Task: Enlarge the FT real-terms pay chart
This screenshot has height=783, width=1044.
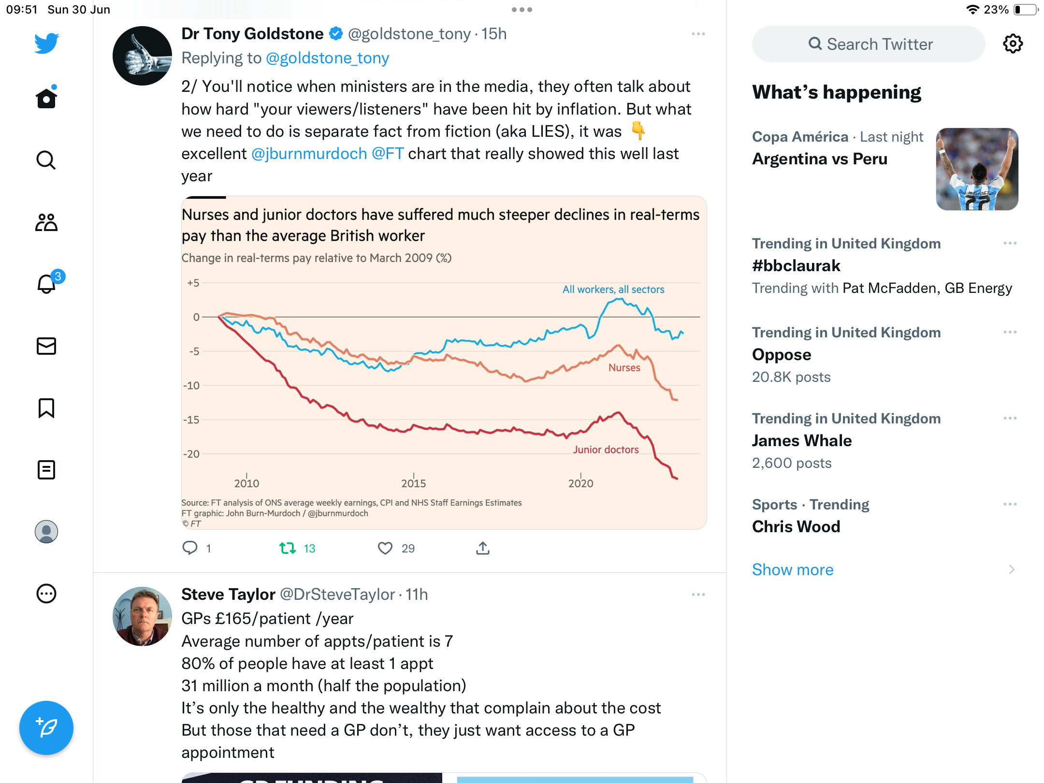Action: (x=444, y=362)
